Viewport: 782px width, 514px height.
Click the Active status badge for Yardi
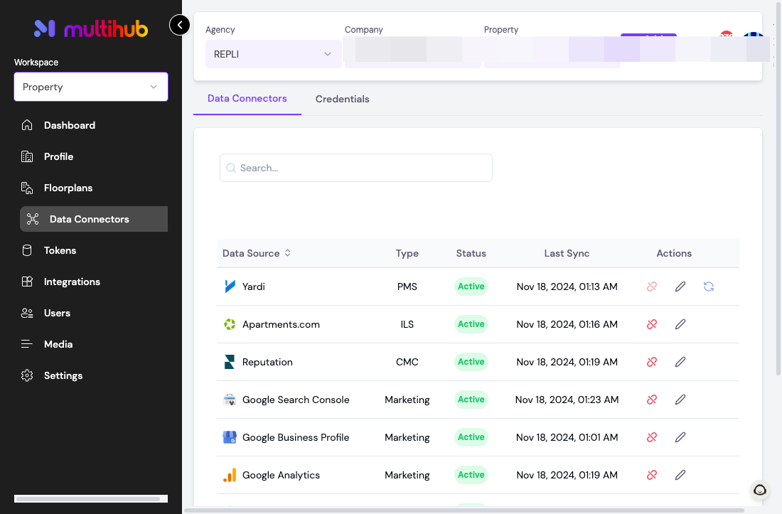tap(471, 287)
